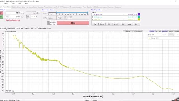The height and width of the screenshot is (101, 179).
Task: Click the default button in Markers panel
Action: point(171,35)
